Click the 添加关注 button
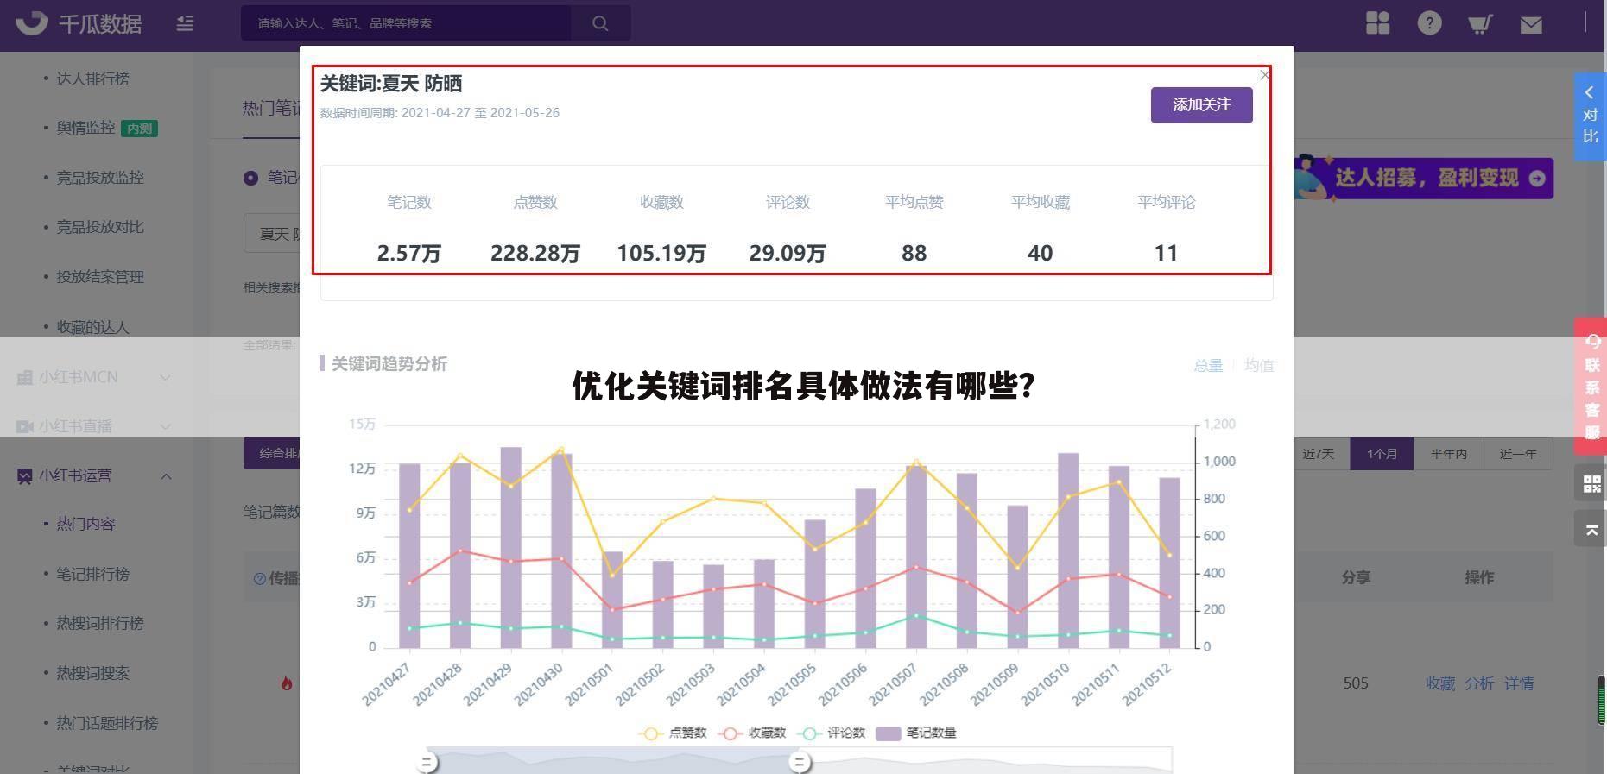1607x774 pixels. [x=1201, y=104]
